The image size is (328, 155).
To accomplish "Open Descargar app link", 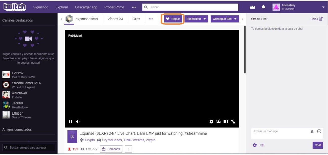I will click(x=86, y=7).
